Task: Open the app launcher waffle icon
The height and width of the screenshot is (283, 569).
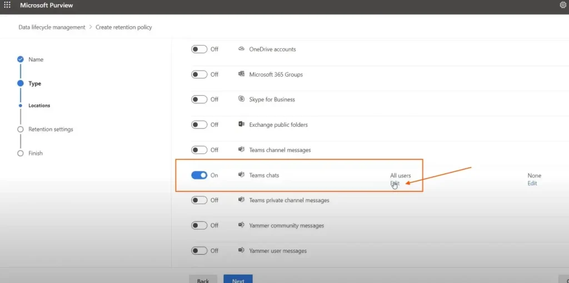Action: 7,5
